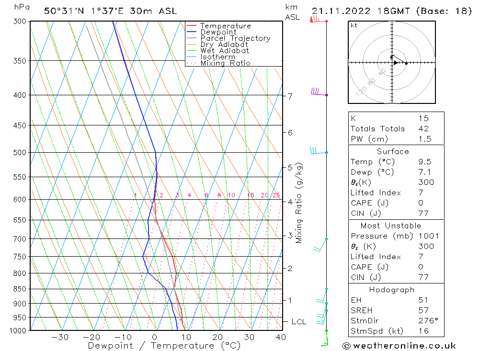Select the Wet Adiabat legend label
479x351 pixels.
point(225,50)
